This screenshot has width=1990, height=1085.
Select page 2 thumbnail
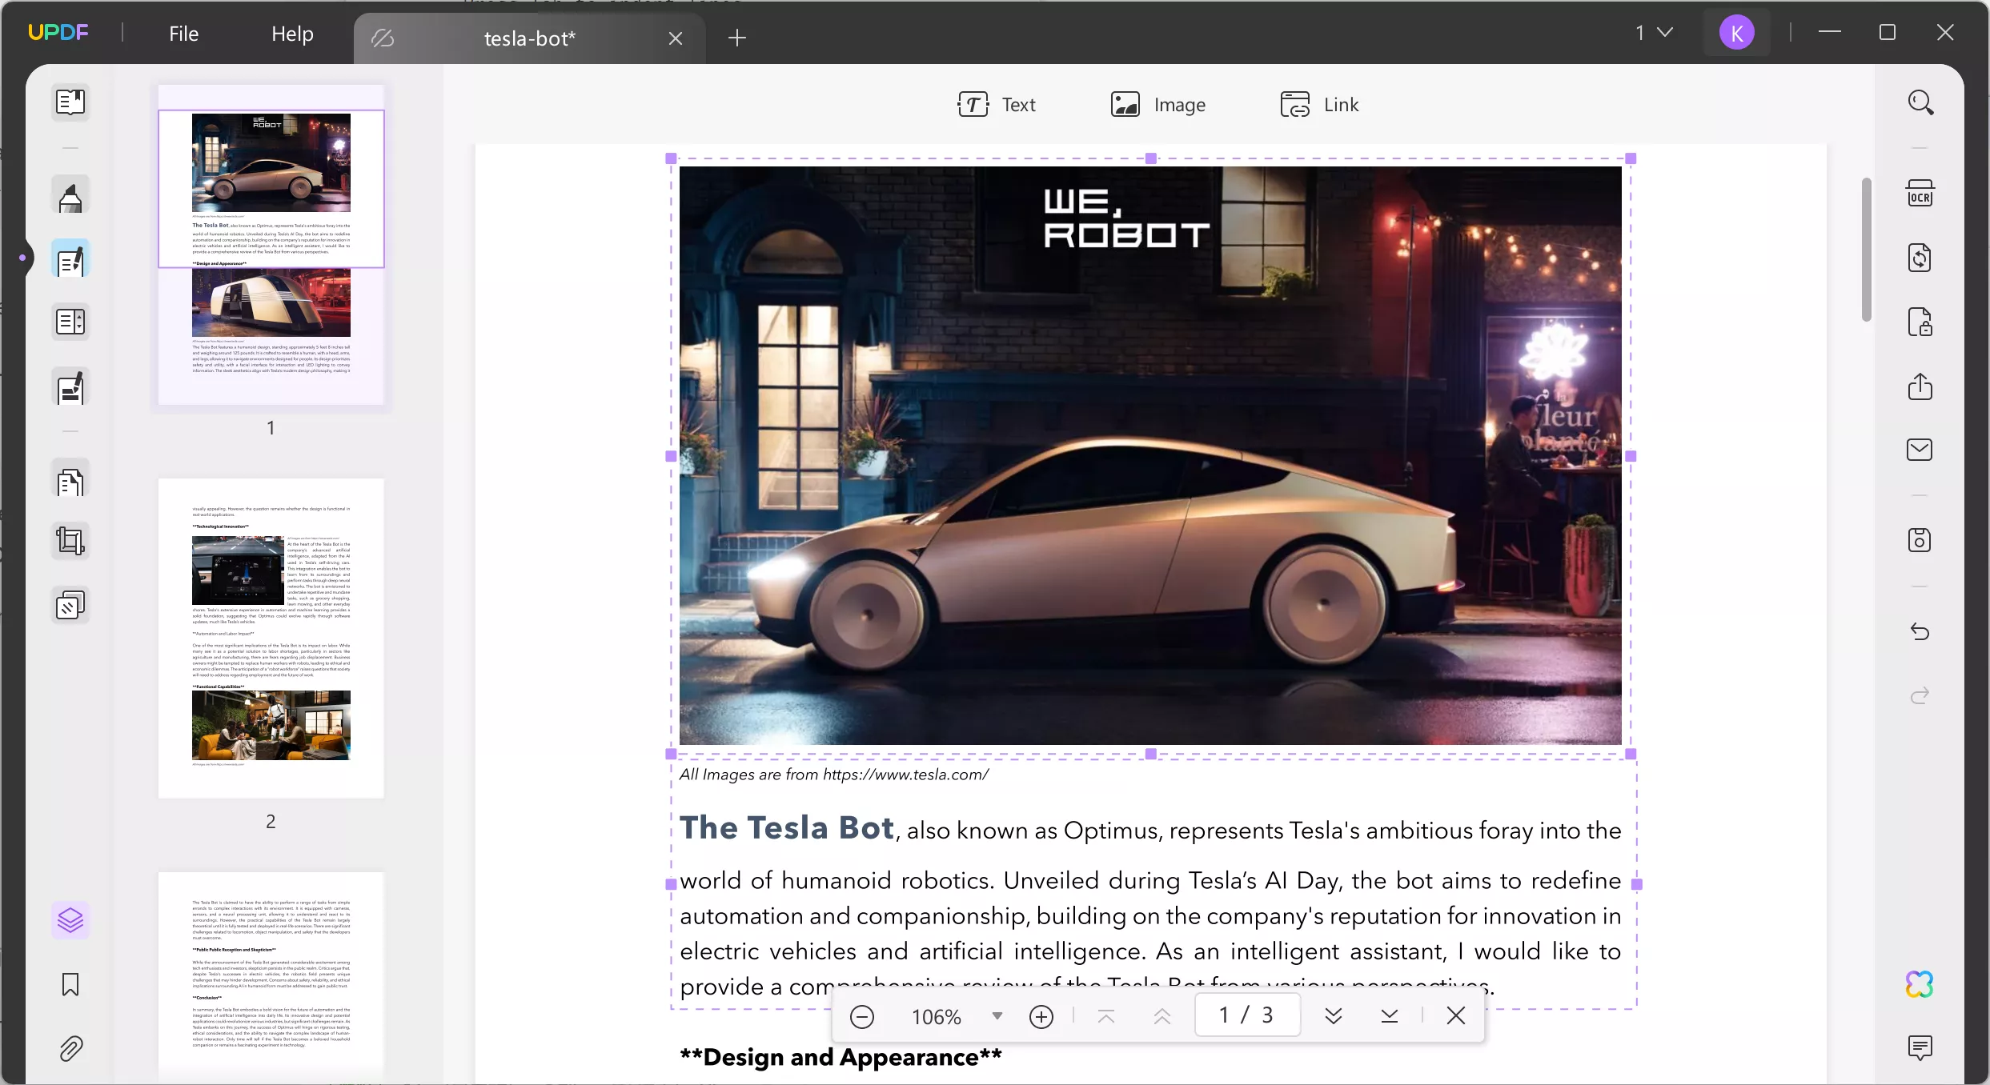point(271,638)
